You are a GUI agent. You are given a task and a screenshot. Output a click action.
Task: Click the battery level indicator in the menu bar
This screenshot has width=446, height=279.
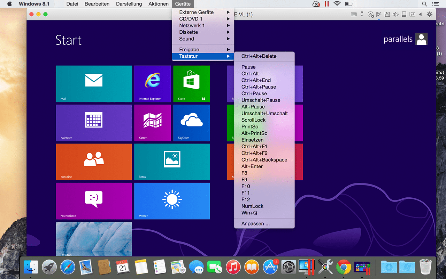click(348, 4)
